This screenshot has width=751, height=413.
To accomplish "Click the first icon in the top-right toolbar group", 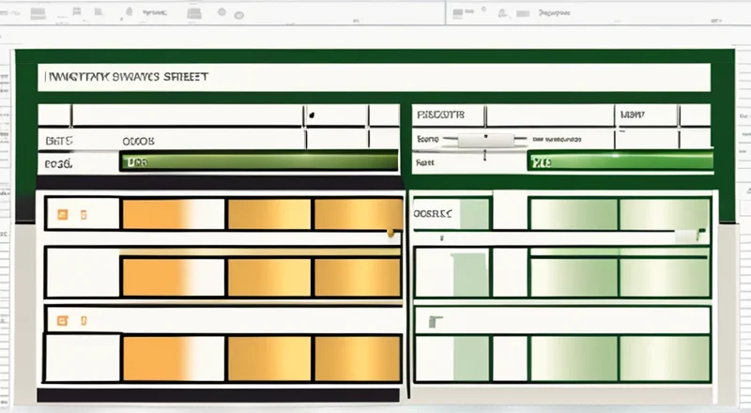I will click(x=457, y=13).
